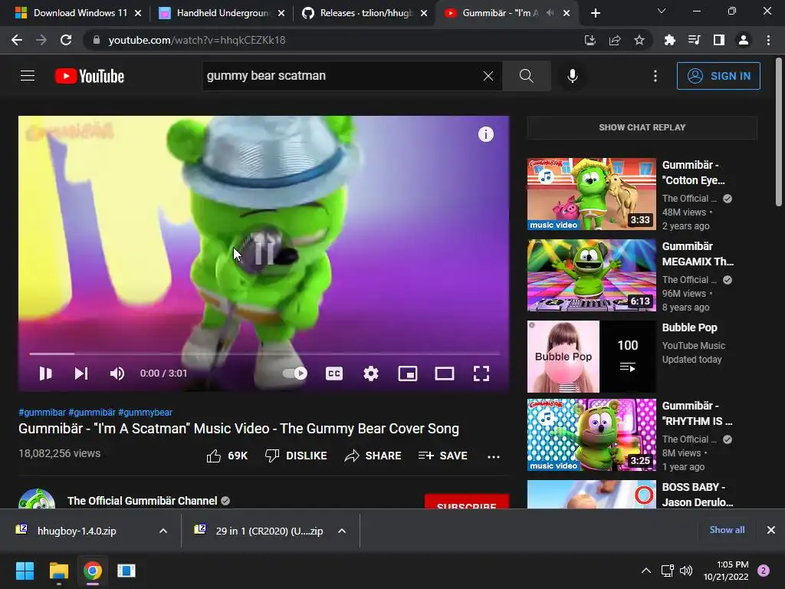This screenshot has width=785, height=589.
Task: Open hhugboy-1.4.0.zip download
Action: click(77, 531)
